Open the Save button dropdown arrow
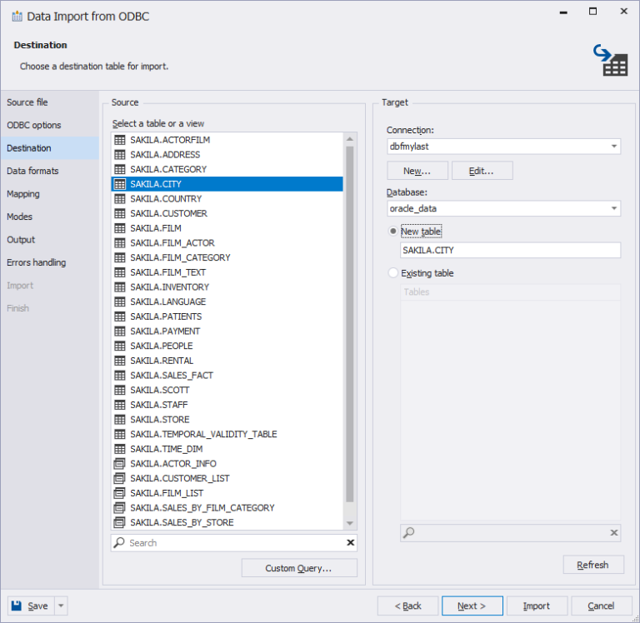 tap(61, 606)
